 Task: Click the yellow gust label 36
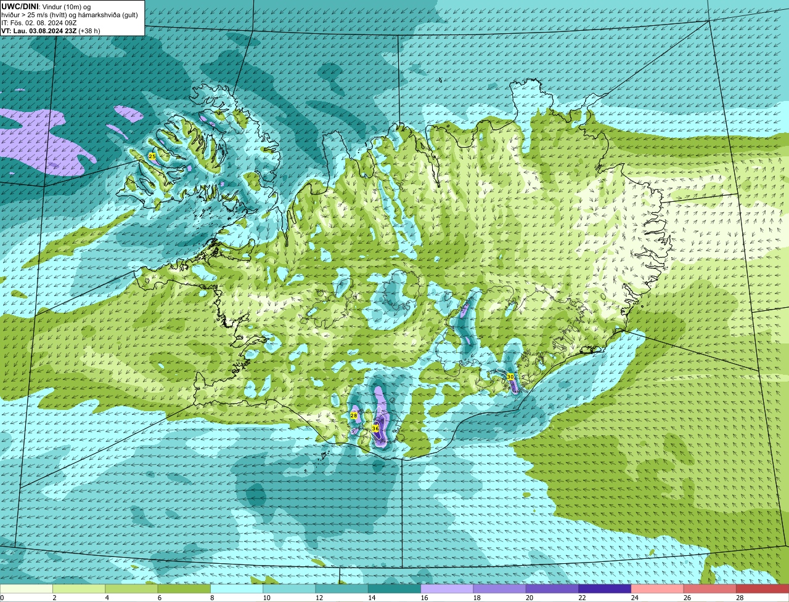click(x=375, y=428)
